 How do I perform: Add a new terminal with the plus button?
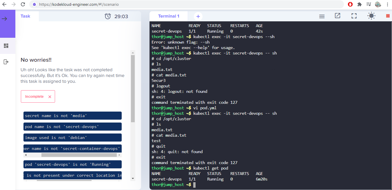pyautogui.click(x=198, y=16)
